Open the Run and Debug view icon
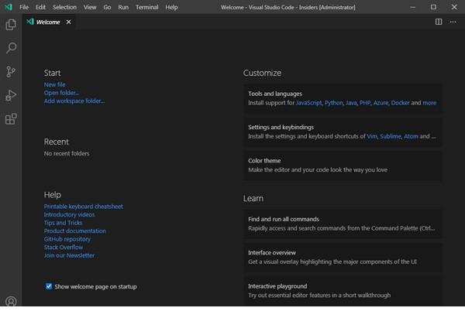The image size is (465, 318). (x=11, y=95)
